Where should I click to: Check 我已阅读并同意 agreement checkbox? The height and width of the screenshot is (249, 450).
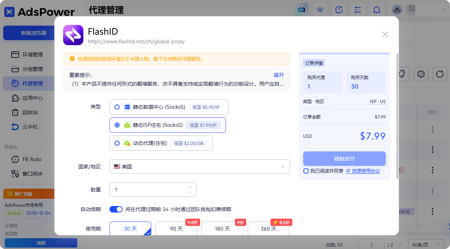coord(306,171)
